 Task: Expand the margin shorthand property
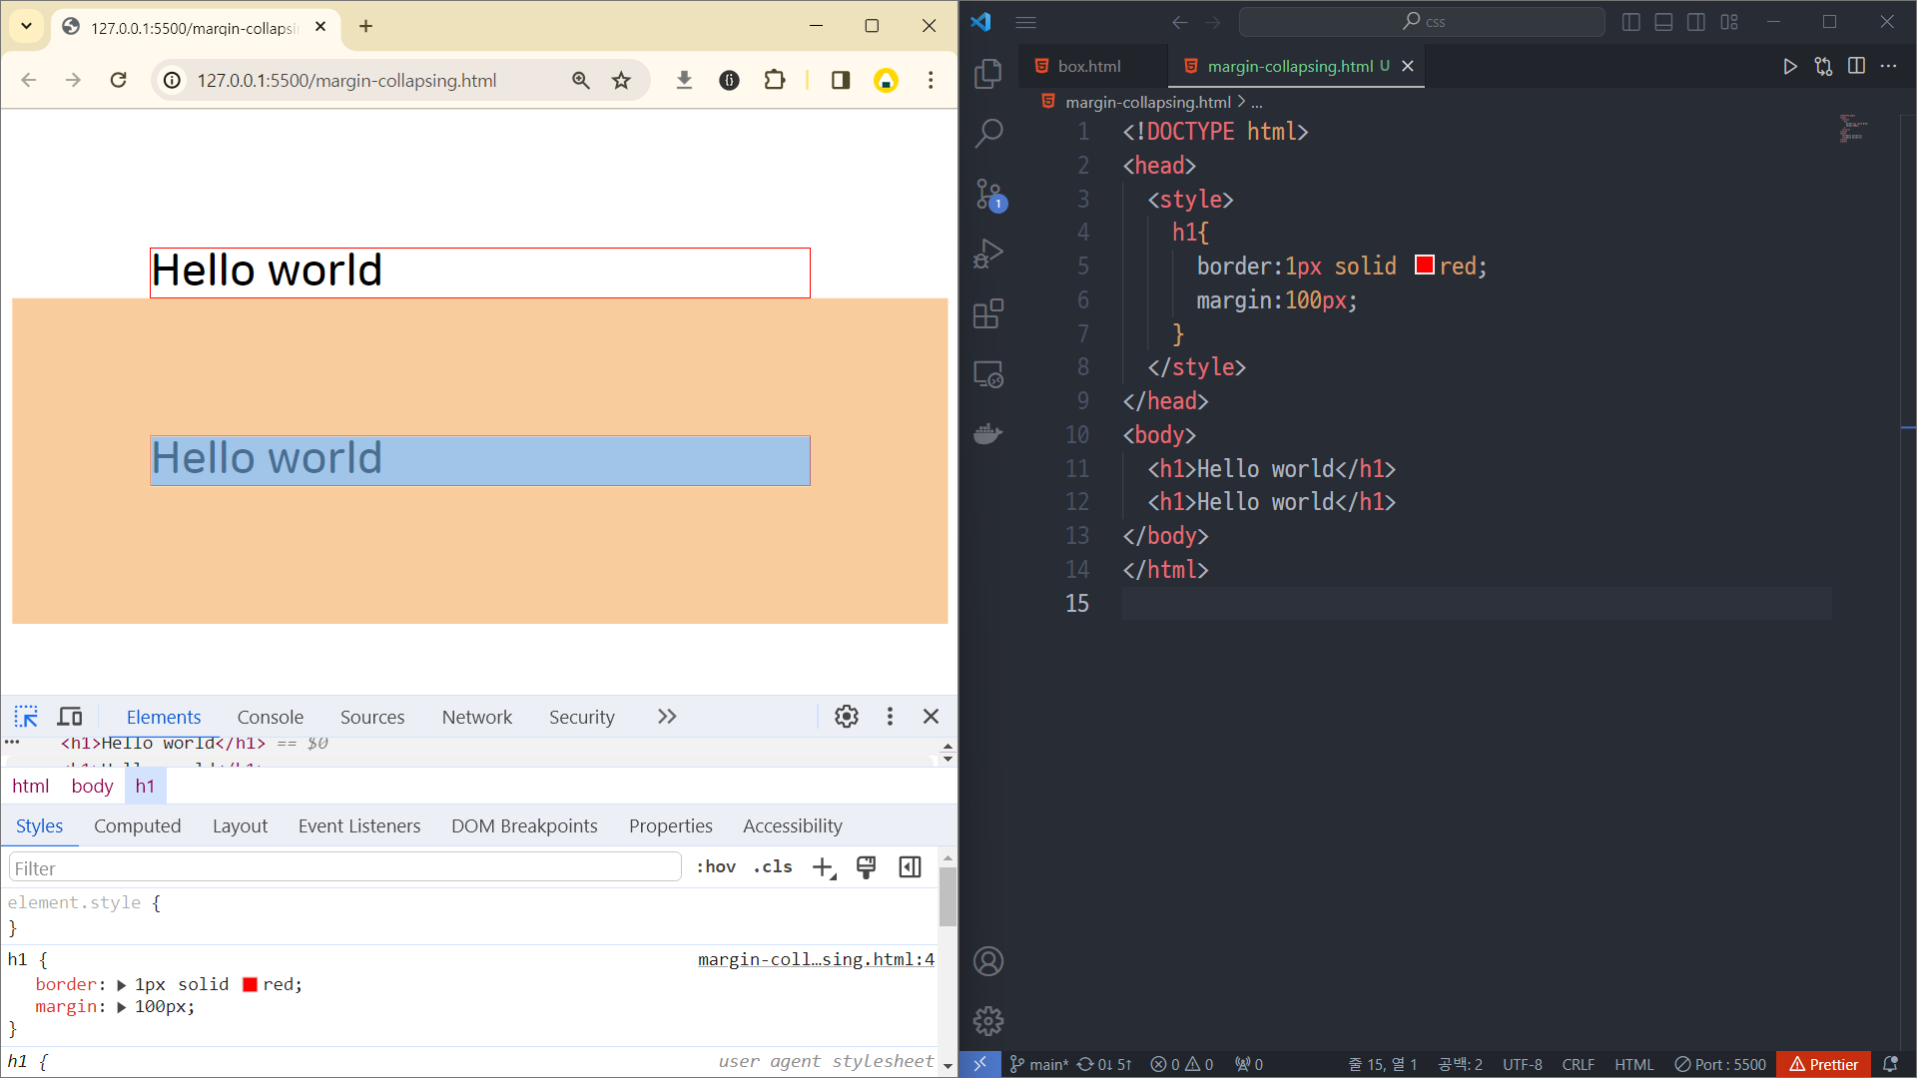click(122, 1007)
